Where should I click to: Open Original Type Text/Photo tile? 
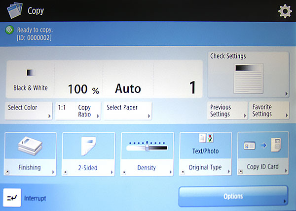coord(205,154)
